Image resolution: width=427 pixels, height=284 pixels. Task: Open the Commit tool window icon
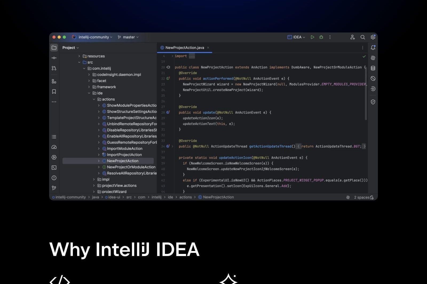54,58
